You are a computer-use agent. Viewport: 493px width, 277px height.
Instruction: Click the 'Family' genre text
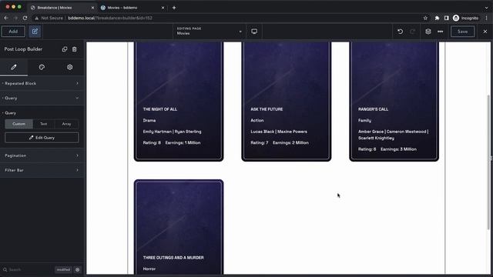click(x=364, y=121)
